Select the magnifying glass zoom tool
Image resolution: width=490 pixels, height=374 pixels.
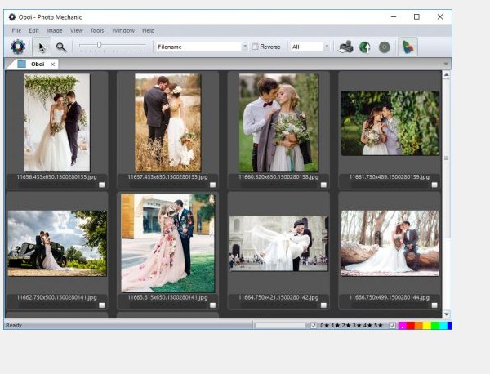pos(61,47)
